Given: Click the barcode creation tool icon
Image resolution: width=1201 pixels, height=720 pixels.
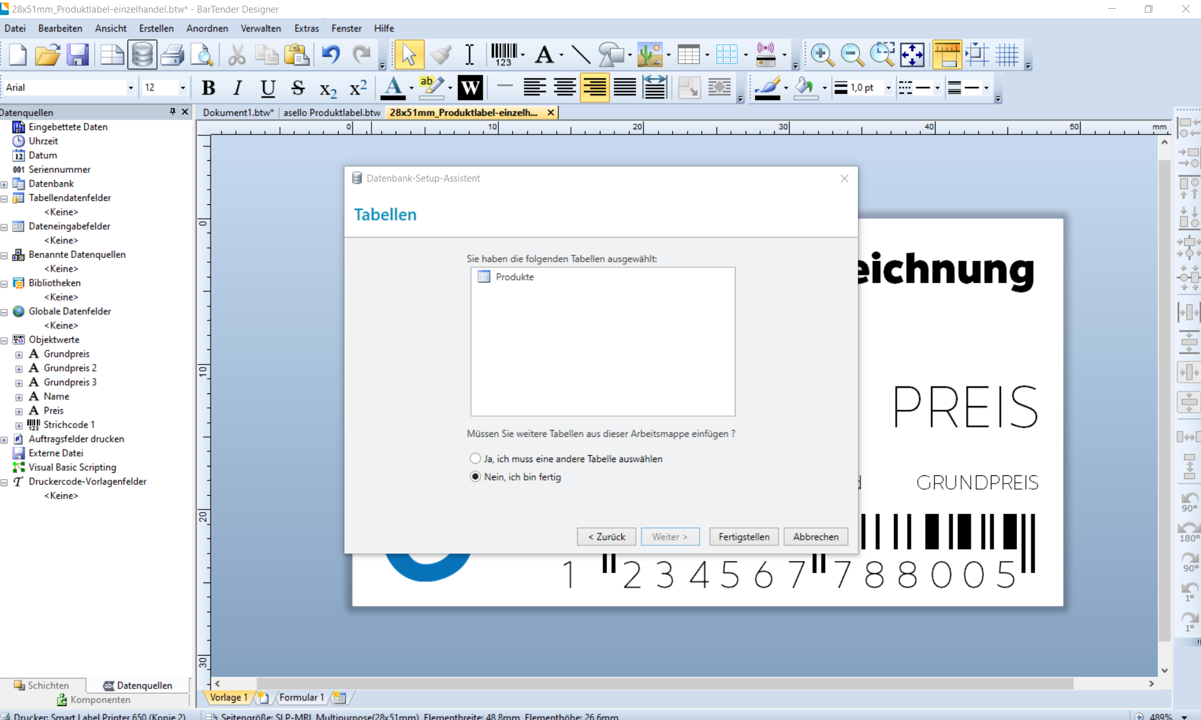Looking at the screenshot, I should pyautogui.click(x=504, y=55).
